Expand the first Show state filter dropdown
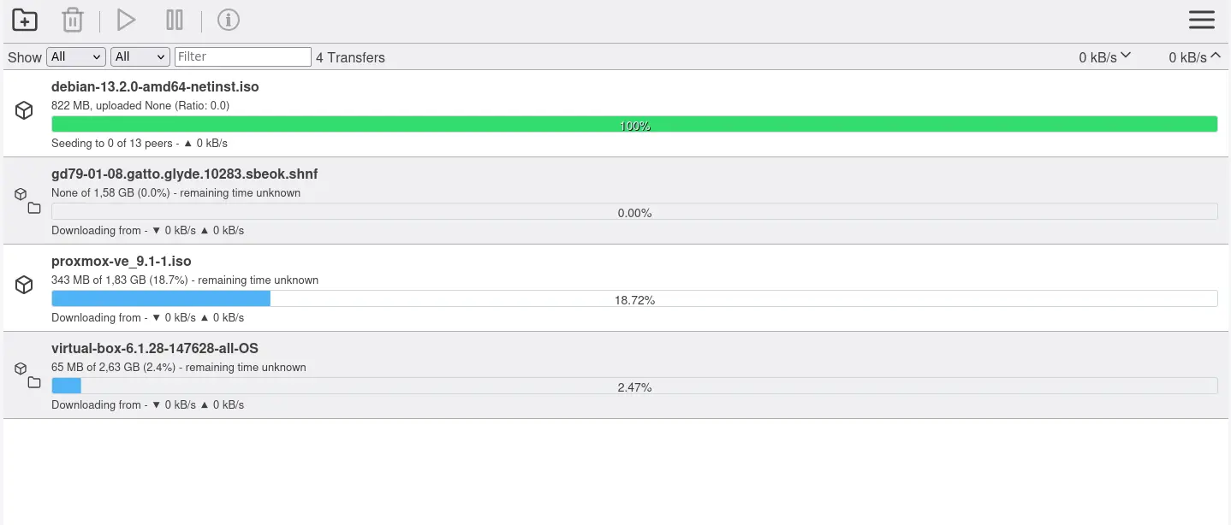1231x525 pixels. (76, 56)
